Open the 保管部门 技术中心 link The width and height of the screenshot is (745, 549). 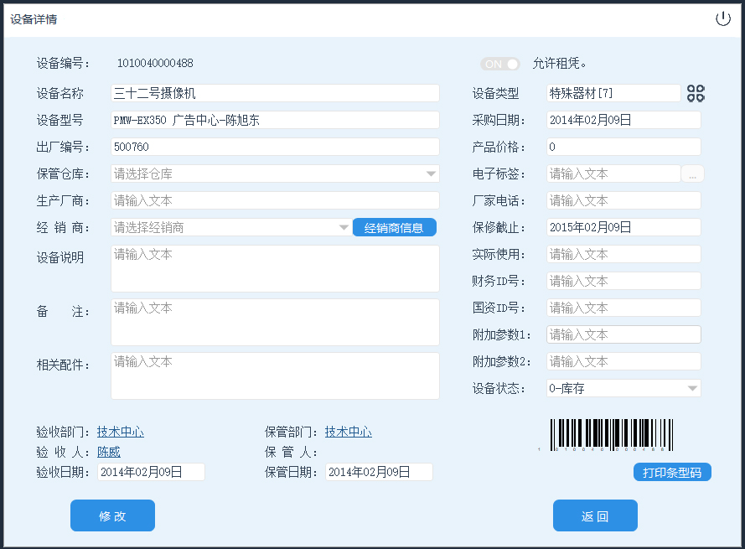(349, 432)
